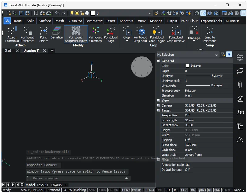
Task: Click the BricsCAD application menu button
Action: tap(7, 21)
